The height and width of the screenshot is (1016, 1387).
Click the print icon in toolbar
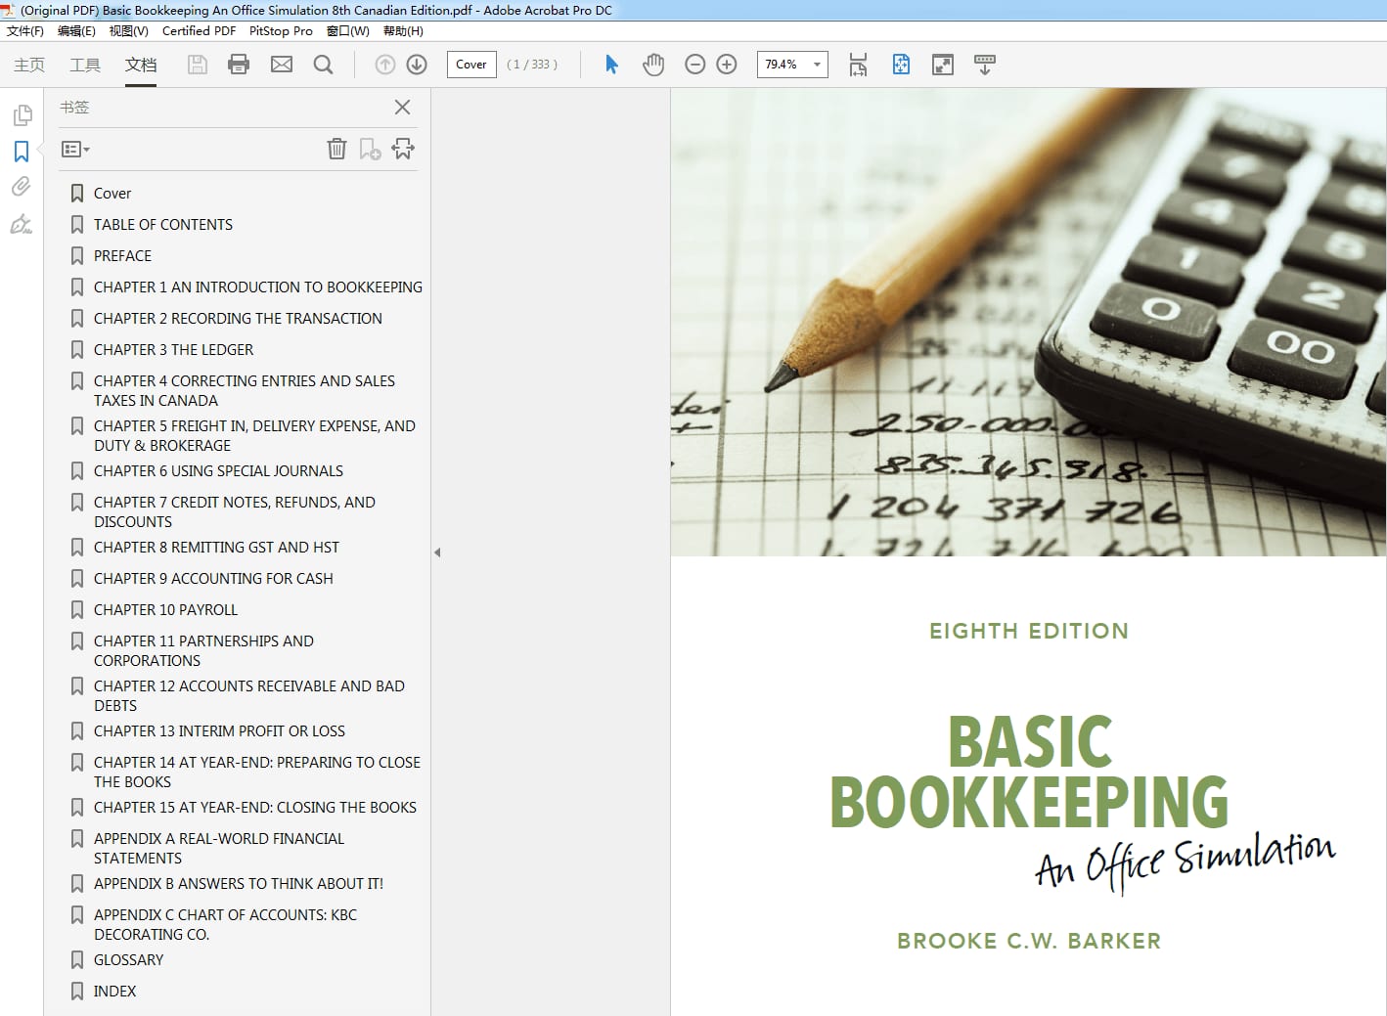click(239, 65)
